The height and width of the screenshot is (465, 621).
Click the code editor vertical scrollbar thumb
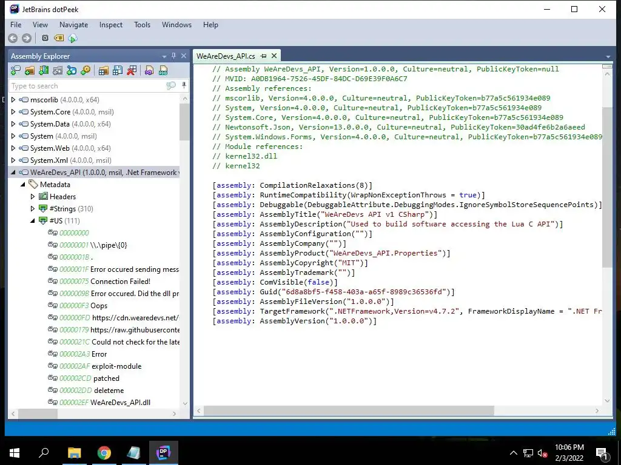click(606, 188)
